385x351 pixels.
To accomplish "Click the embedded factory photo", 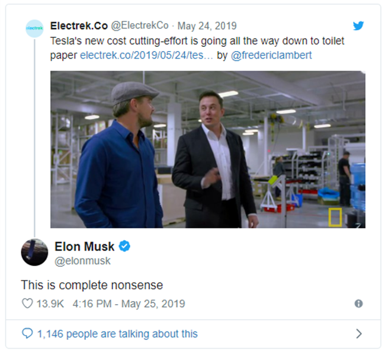I will click(x=207, y=149).
